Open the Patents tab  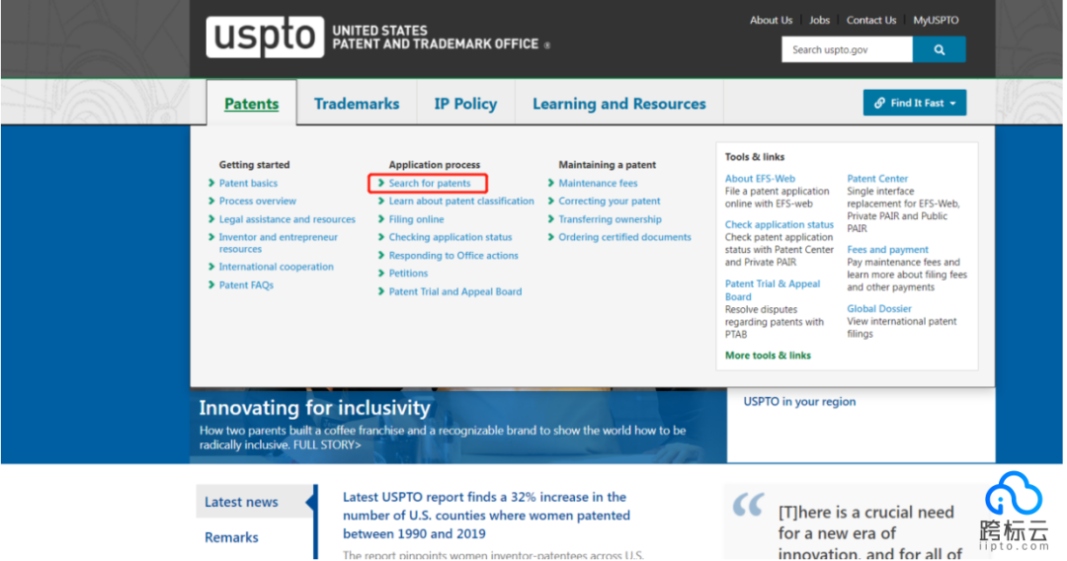pos(252,104)
